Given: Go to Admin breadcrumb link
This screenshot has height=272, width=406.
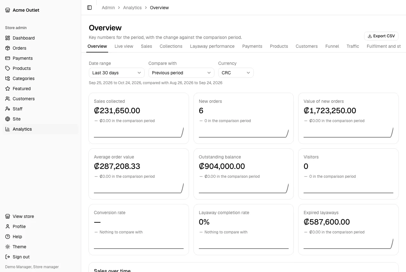Looking at the screenshot, I should tap(108, 8).
